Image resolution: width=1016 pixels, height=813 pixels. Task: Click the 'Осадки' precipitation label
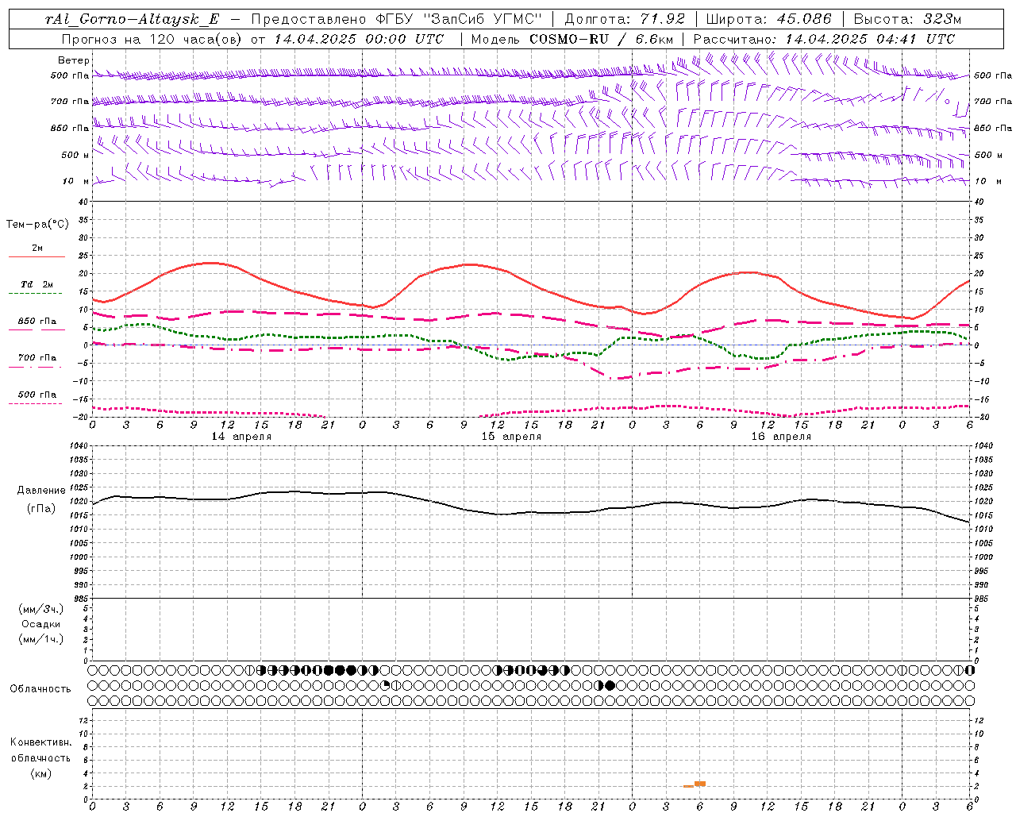[x=41, y=624]
